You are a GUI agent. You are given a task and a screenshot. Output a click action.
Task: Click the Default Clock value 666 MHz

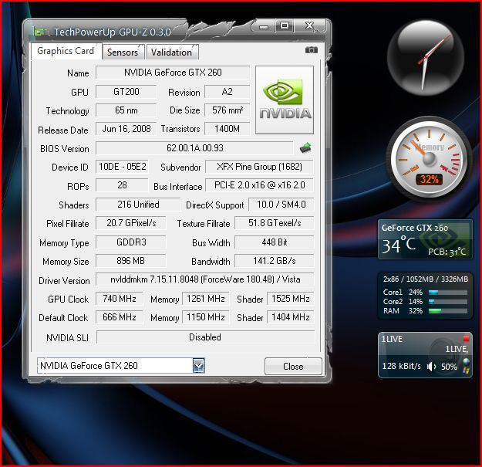pos(120,317)
